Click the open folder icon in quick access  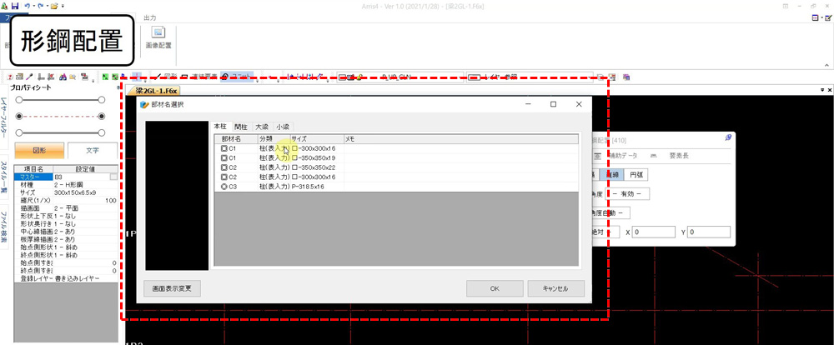tap(54, 6)
